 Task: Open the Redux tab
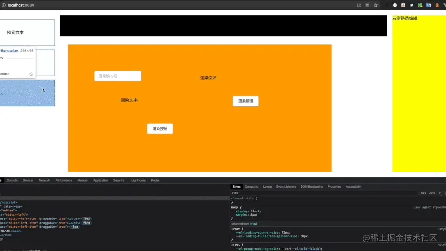[x=155, y=180]
